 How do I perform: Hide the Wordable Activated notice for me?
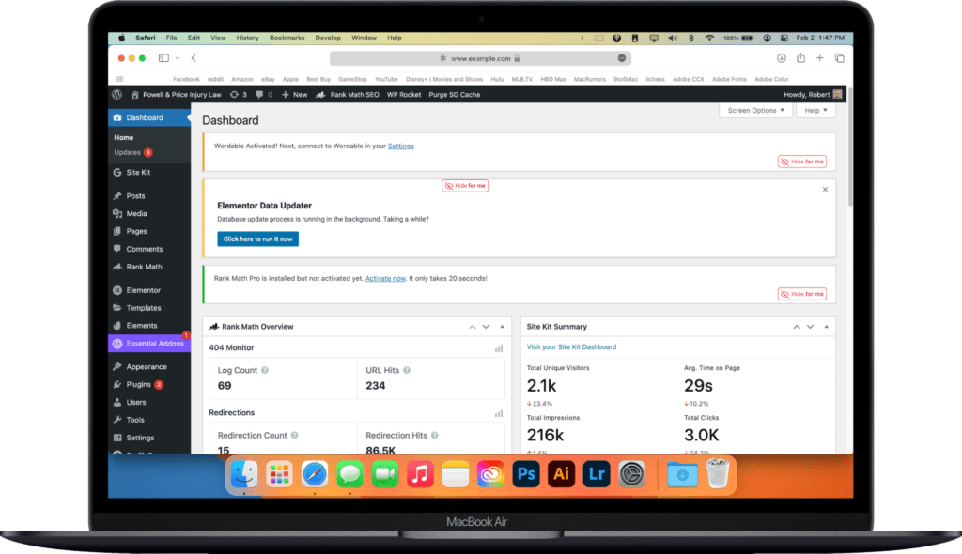(x=802, y=162)
